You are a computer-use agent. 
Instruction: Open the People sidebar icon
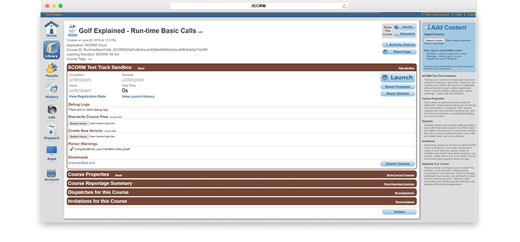tap(52, 70)
